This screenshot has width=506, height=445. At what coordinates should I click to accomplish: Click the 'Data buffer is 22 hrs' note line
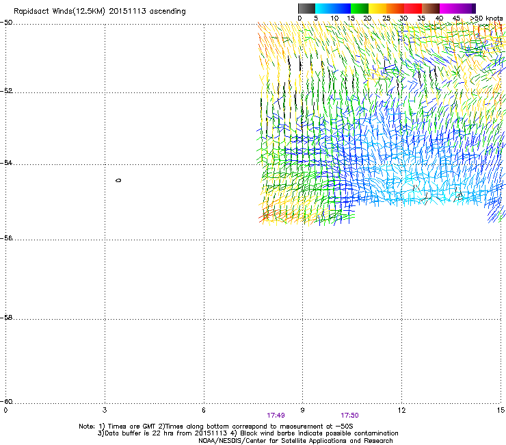pyautogui.click(x=248, y=433)
